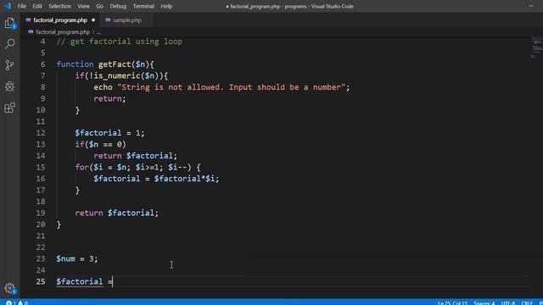Click '$factorial =' on line 25
The width and height of the screenshot is (543, 305).
point(84,281)
